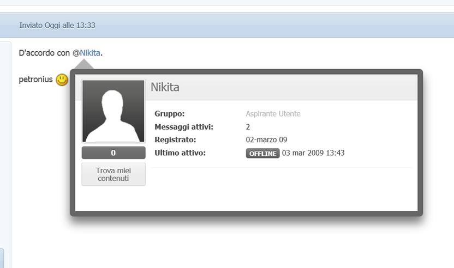This screenshot has height=268, width=454.
Task: Click the D'accordo con post text
Action: click(44, 53)
